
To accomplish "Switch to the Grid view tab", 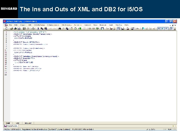I will click(x=17, y=123).
